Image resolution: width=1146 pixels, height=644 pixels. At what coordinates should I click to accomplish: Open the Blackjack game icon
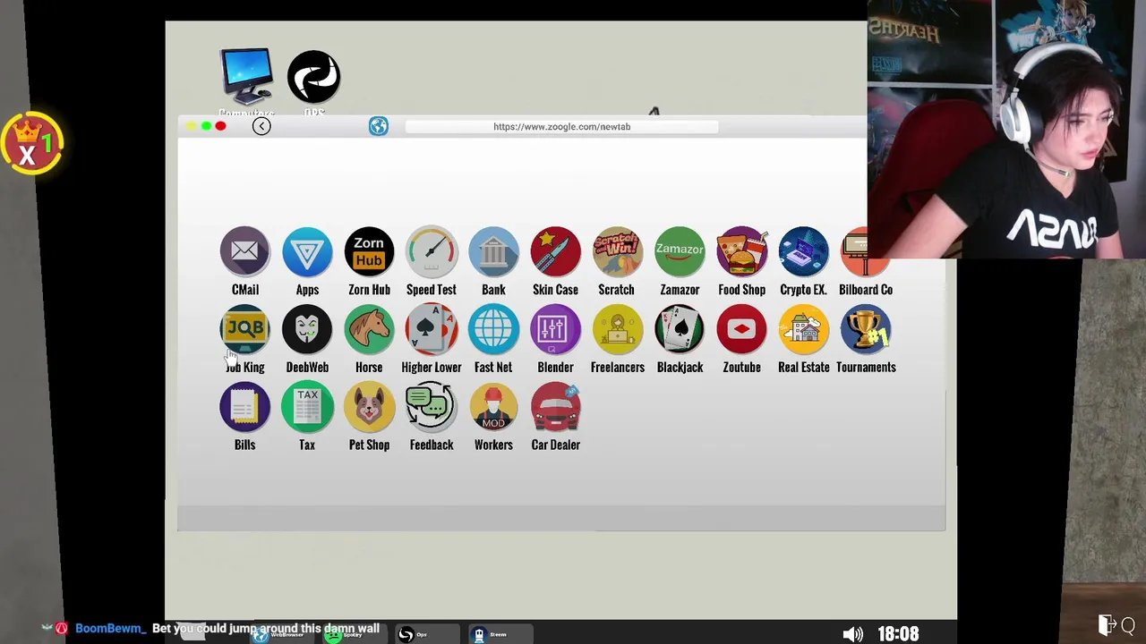point(680,329)
